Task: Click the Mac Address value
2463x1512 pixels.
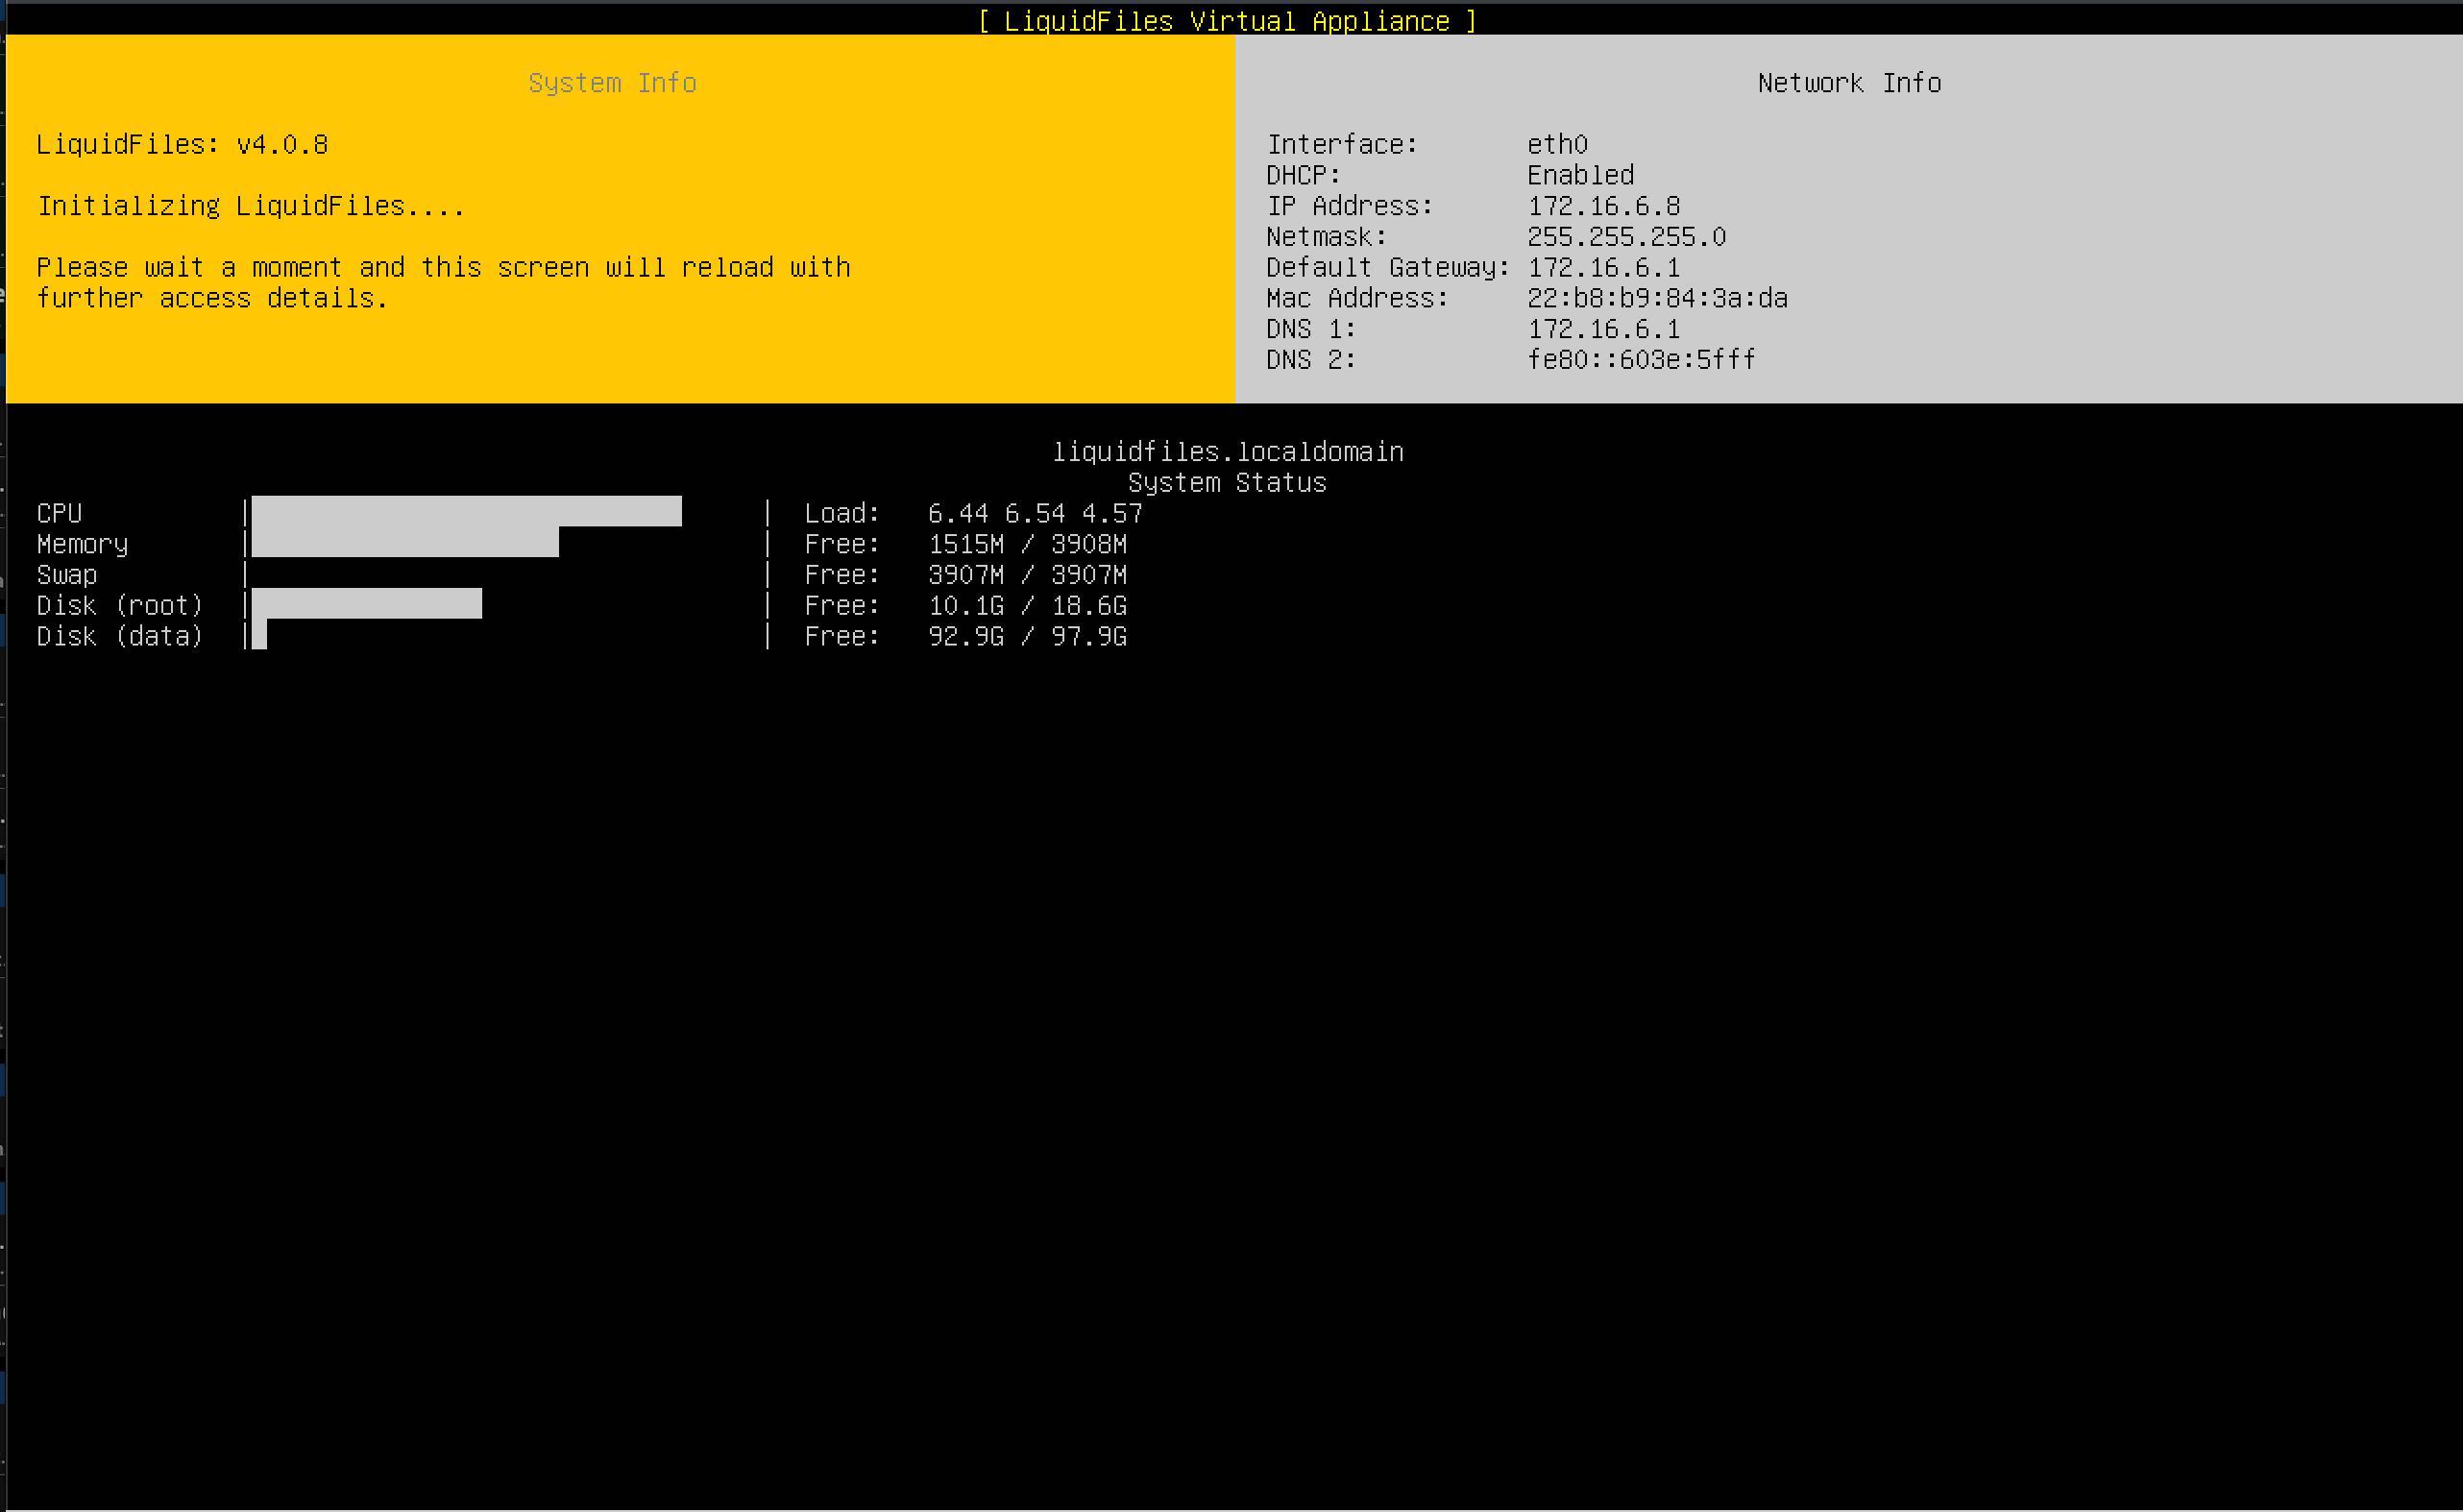Action: pos(1657,298)
